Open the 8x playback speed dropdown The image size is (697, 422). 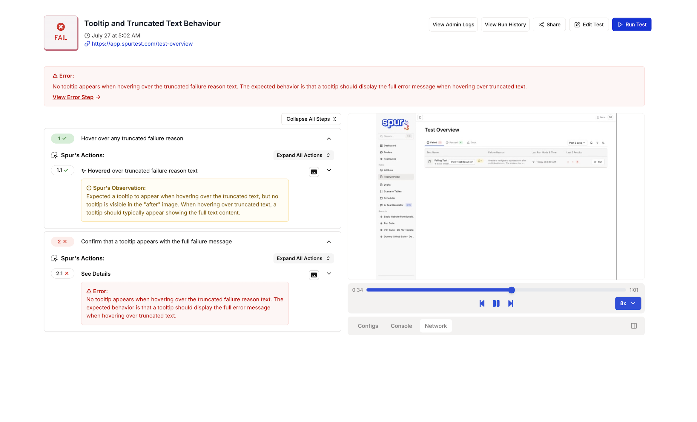(628, 303)
